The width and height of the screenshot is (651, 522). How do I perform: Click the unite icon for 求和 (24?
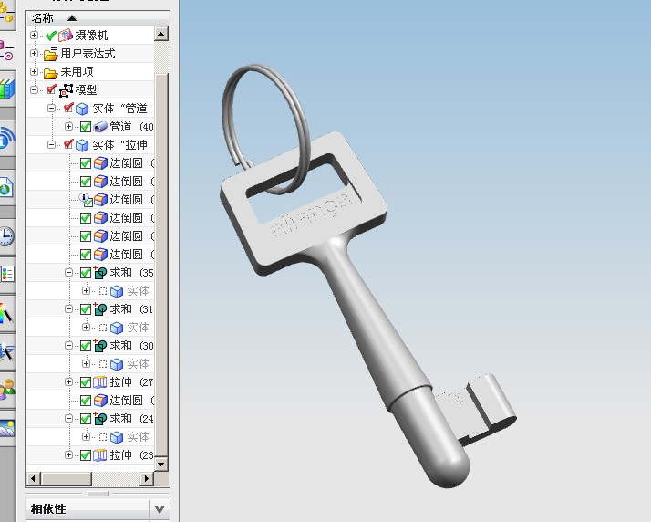click(100, 419)
